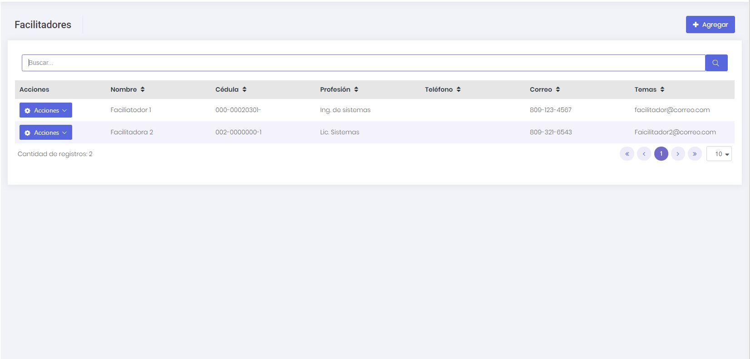Focus the Buscar search field
This screenshot has height=359, width=750.
pyautogui.click(x=363, y=63)
